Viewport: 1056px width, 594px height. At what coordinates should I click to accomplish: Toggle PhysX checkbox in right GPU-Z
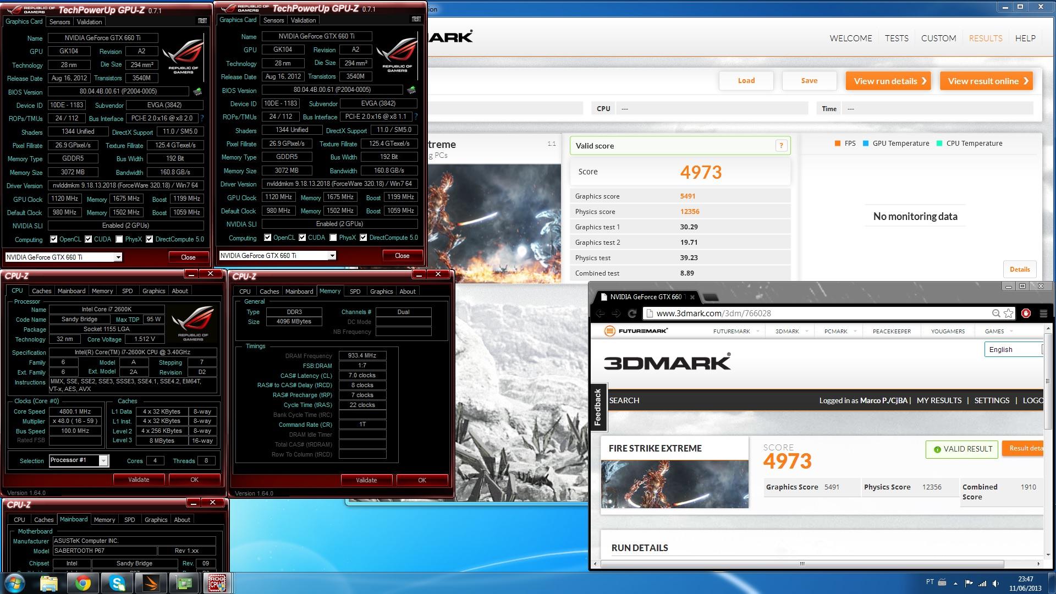pyautogui.click(x=333, y=238)
